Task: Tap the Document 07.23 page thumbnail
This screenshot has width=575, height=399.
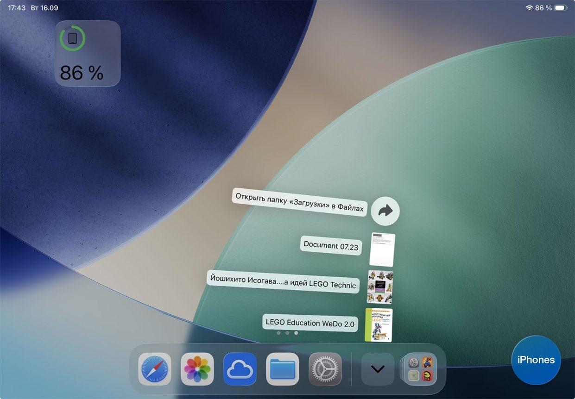Action: click(x=382, y=249)
